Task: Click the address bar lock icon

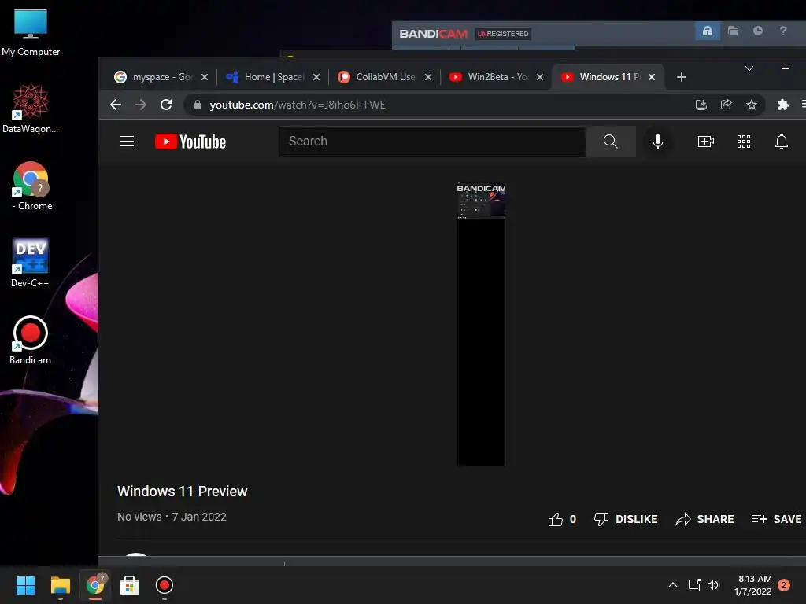Action: tap(198, 105)
